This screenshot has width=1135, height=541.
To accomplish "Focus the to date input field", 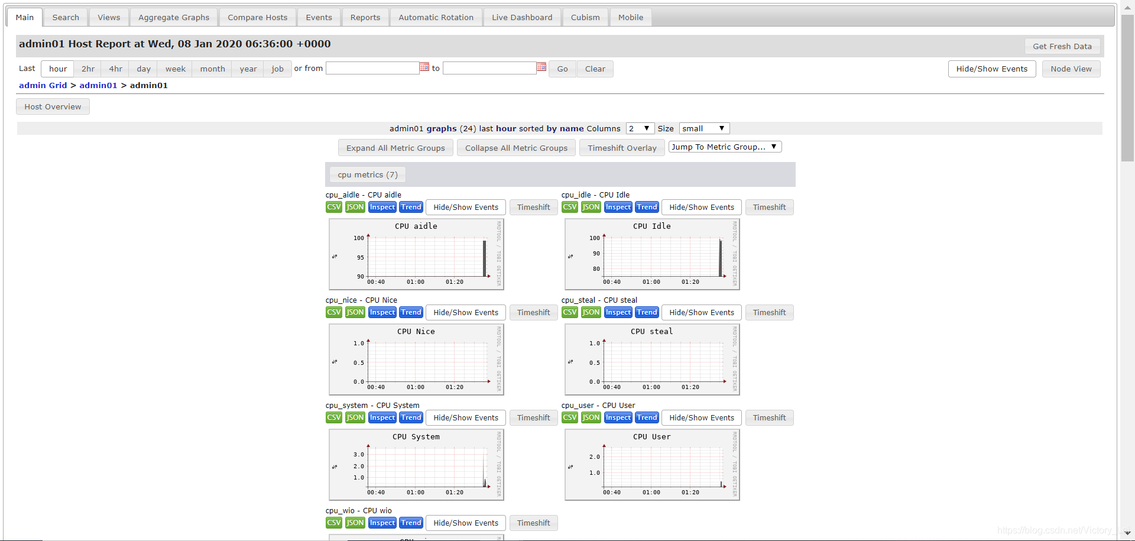I will 489,68.
